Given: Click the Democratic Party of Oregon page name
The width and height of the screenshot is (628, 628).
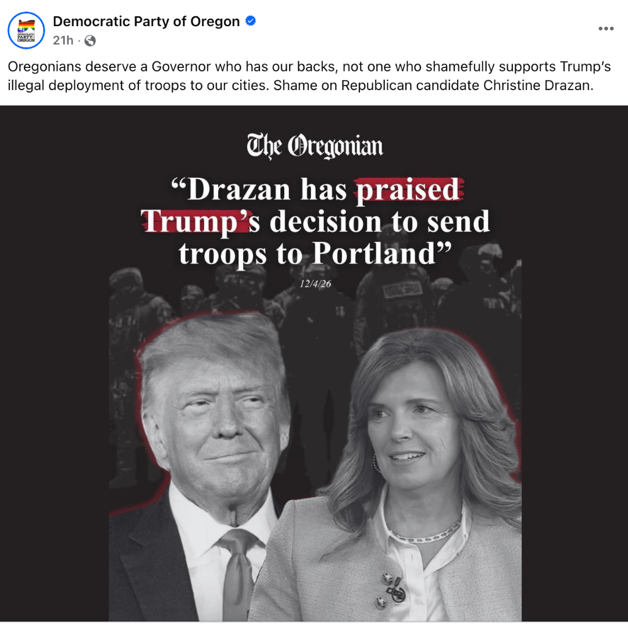Looking at the screenshot, I should [x=146, y=22].
